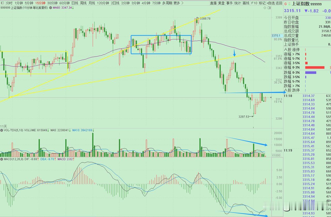331x217 pixels.
Task: Click the 11:18 tick time row
Action: coord(307,96)
